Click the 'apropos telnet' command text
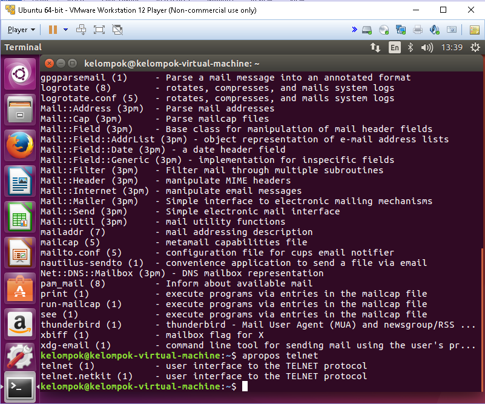The width and height of the screenshot is (485, 404). coord(280,356)
